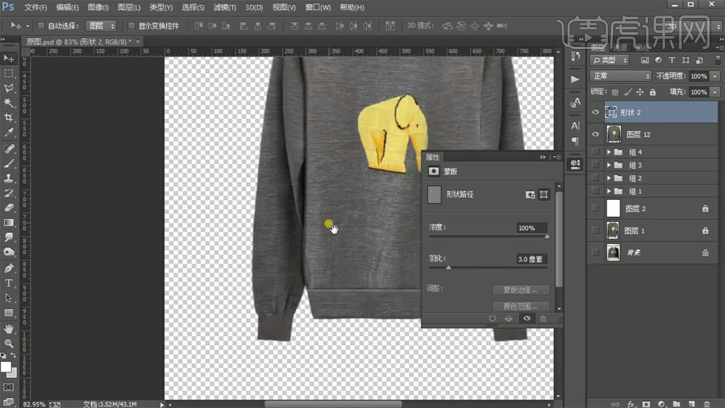Click the 蒙版边缘... button

pos(520,290)
